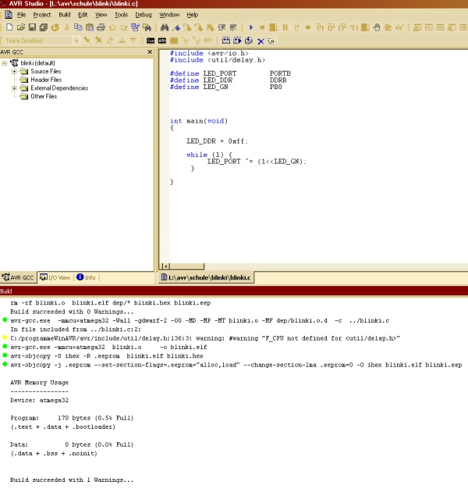Click the 'Device: atmega32' output line

[x=39, y=400]
